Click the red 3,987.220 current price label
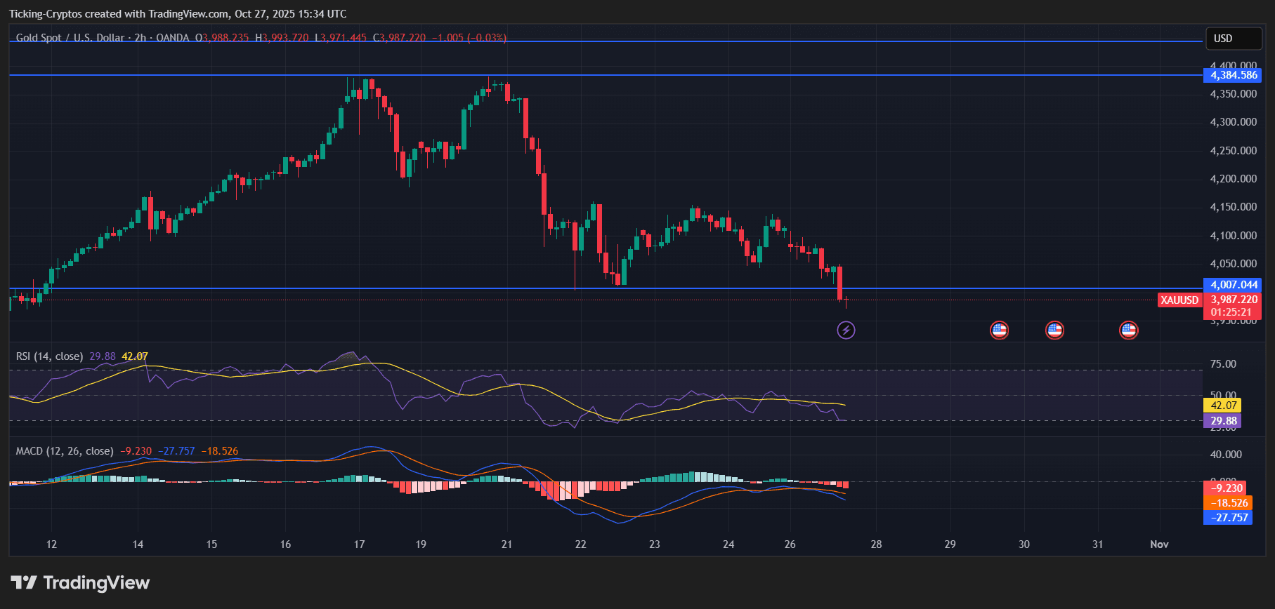Viewport: 1275px width, 609px height. (1233, 300)
